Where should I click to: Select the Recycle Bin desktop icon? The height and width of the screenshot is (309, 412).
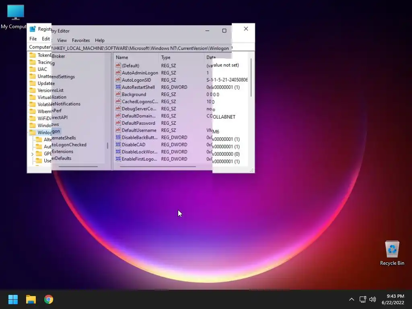[392, 253]
